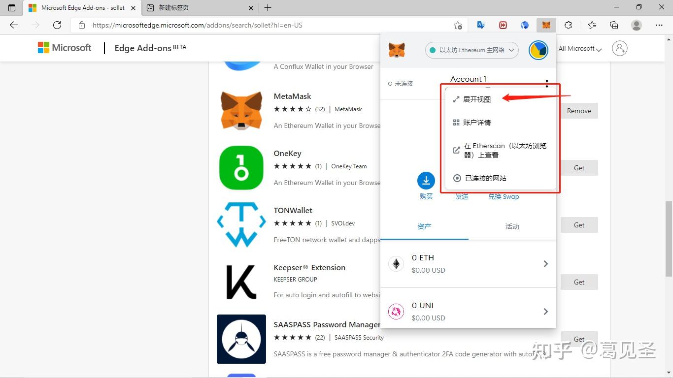Screen dimensions: 673x378
Task: Click the Edge profile avatar icon
Action: (637, 25)
